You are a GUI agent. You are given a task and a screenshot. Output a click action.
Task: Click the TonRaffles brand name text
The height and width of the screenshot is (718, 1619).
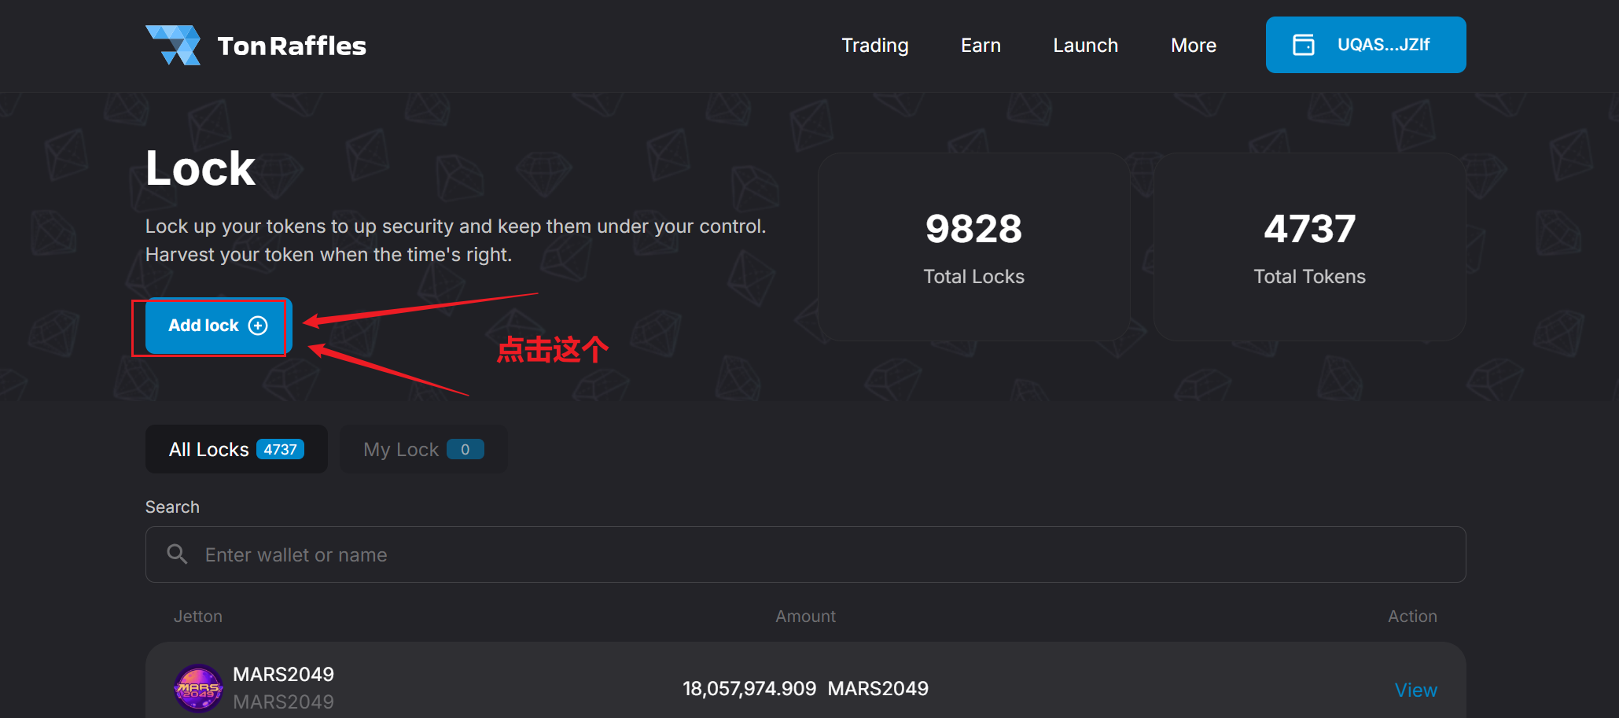pyautogui.click(x=292, y=46)
